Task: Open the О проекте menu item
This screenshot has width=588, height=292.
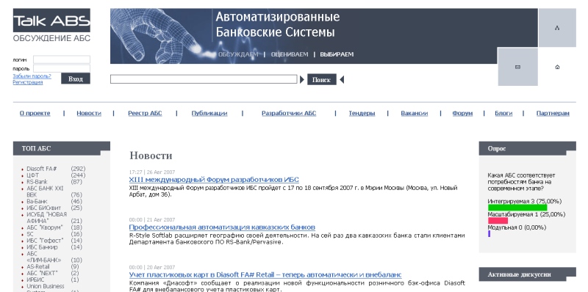Action: click(35, 114)
